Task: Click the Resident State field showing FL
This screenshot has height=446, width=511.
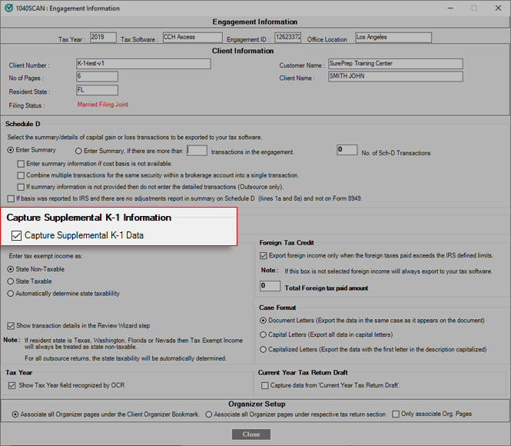Action: [97, 90]
